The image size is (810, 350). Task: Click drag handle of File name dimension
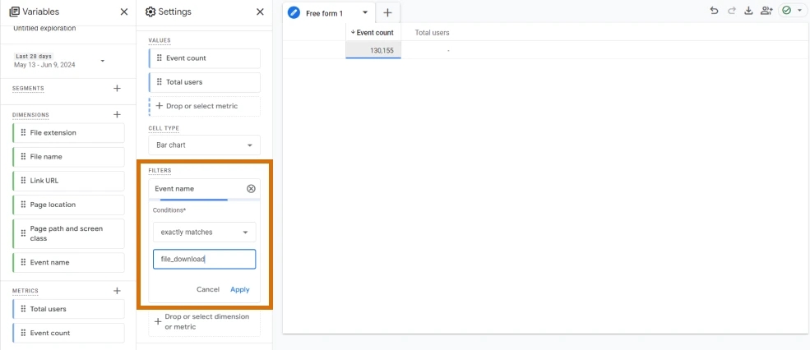23,156
